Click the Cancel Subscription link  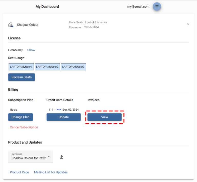pyautogui.click(x=24, y=127)
